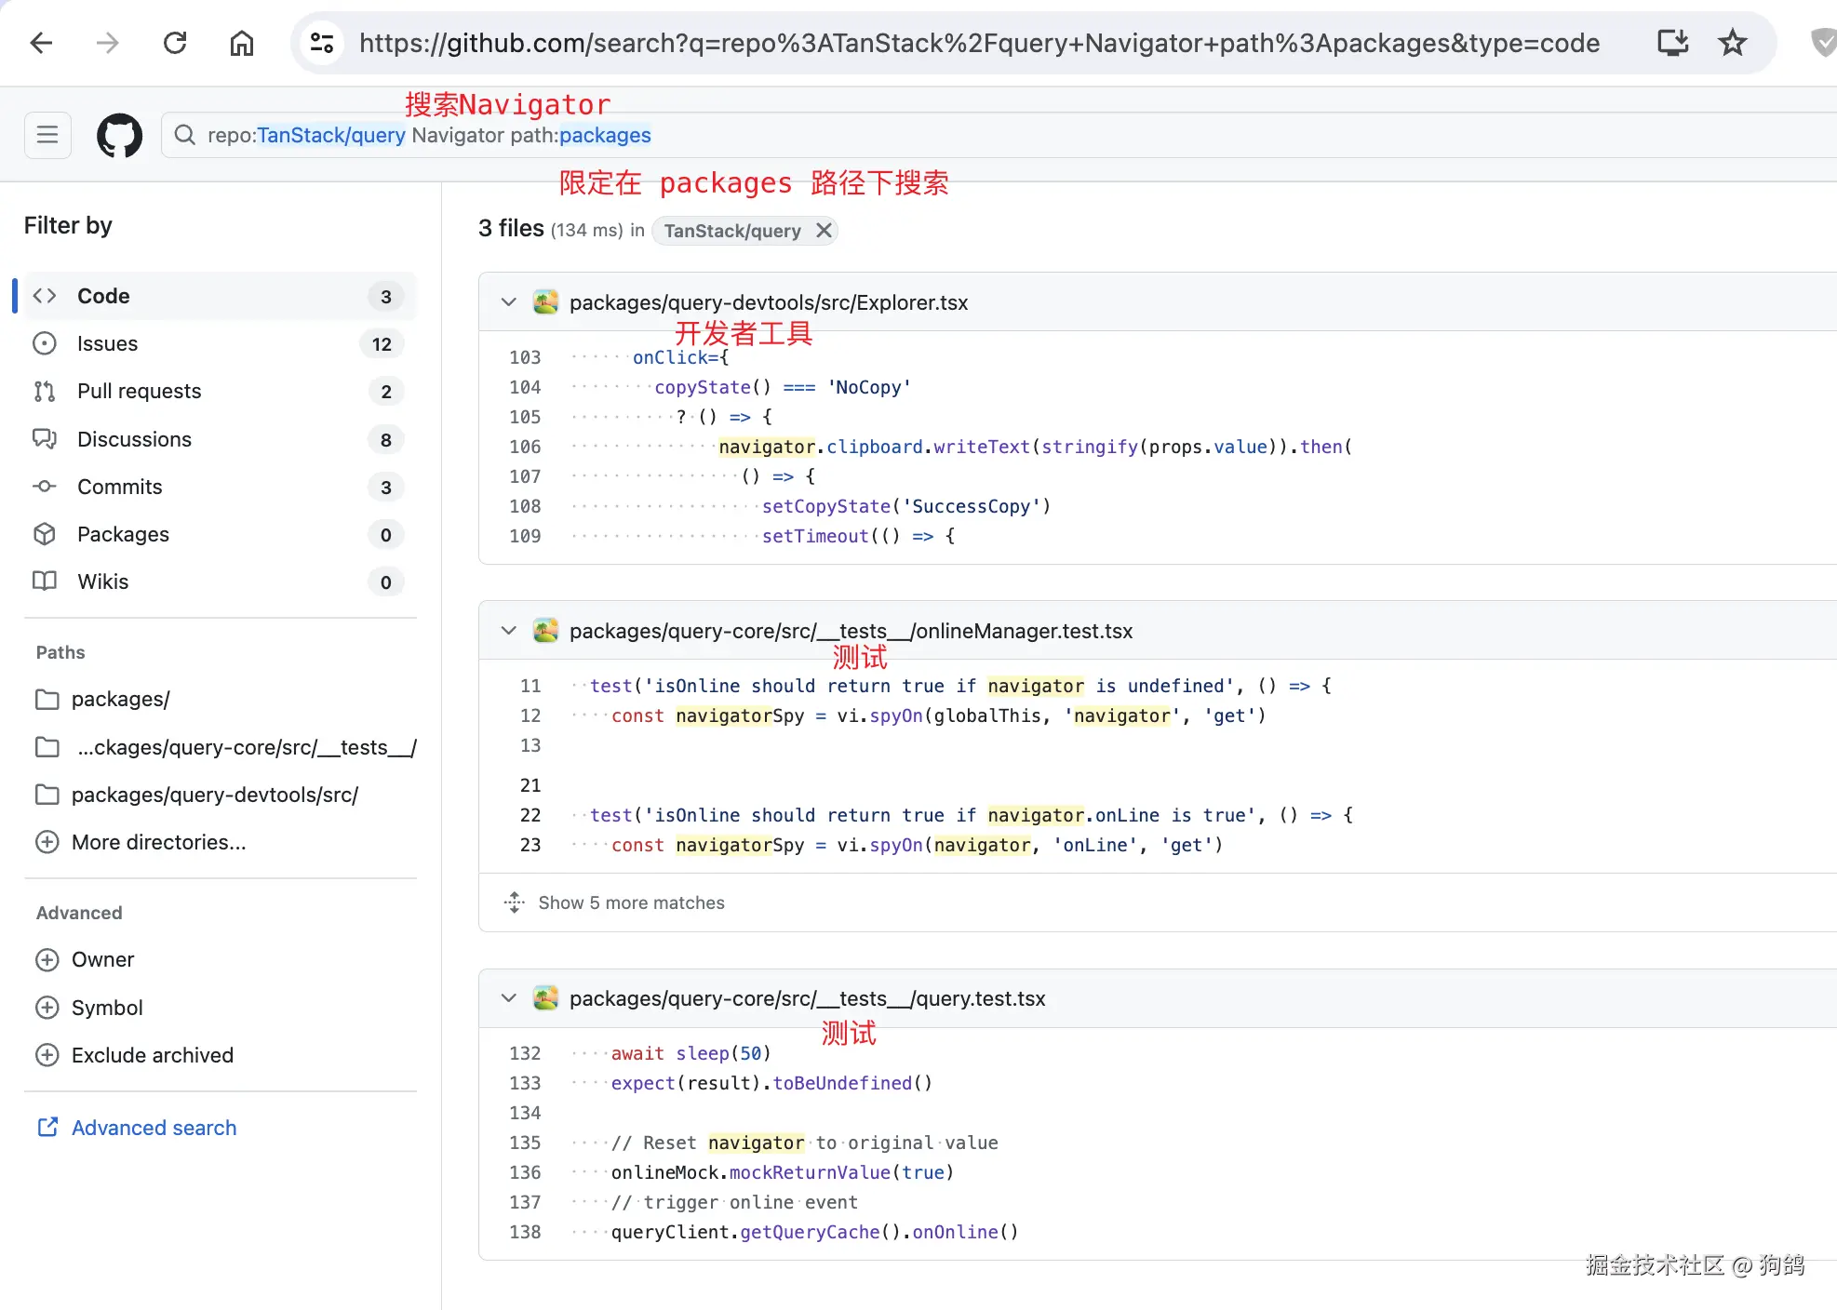Collapse the query.test.tsx result section

(508, 997)
